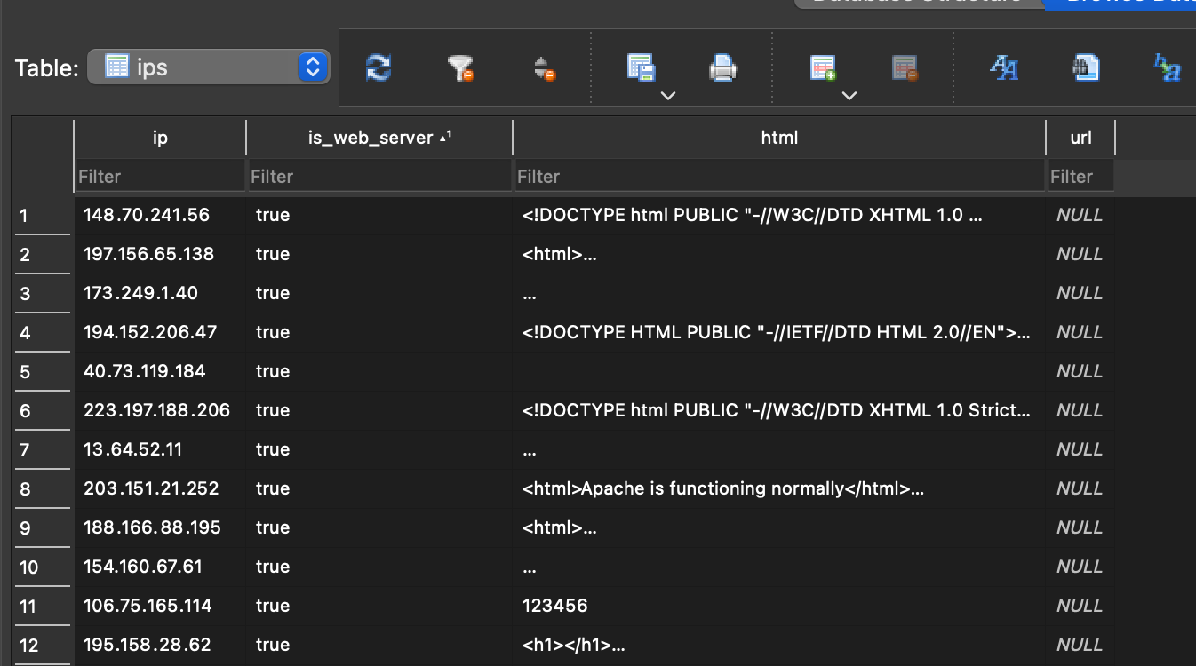Open the find and replace icon

1167,68
